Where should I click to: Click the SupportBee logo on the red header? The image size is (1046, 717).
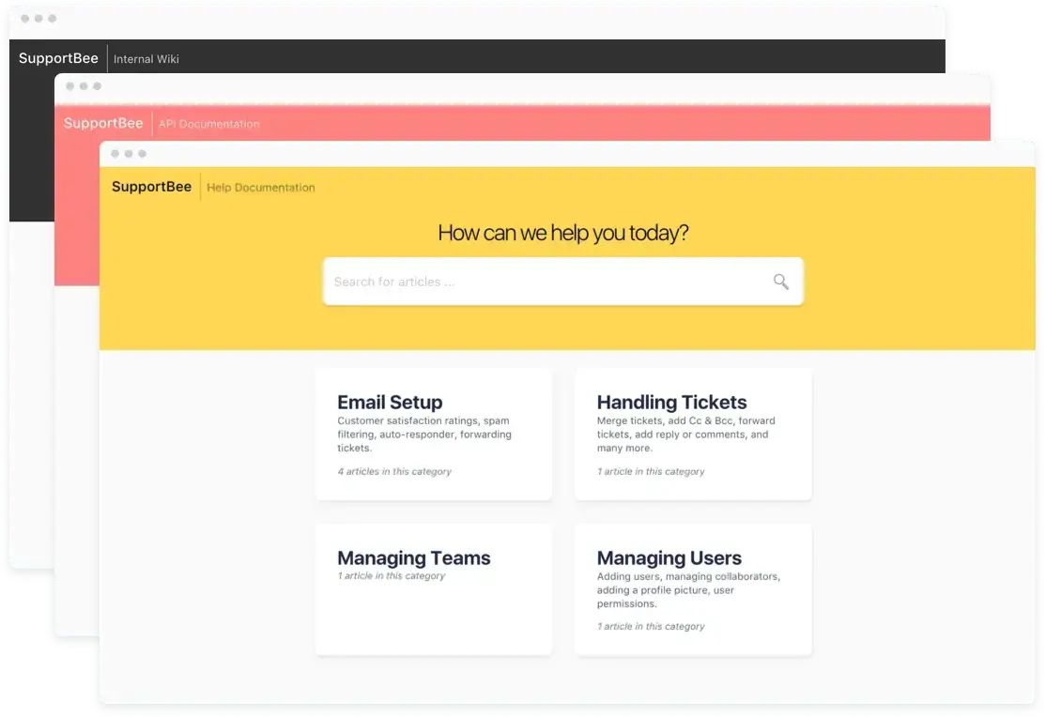pos(103,123)
